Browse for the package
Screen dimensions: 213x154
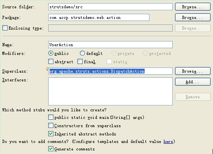click(x=193, y=17)
